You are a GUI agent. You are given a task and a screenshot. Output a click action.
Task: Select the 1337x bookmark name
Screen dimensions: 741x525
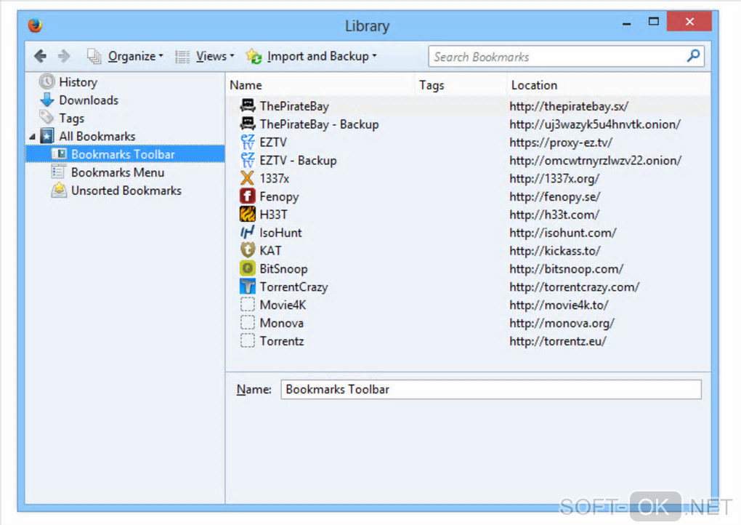274,178
